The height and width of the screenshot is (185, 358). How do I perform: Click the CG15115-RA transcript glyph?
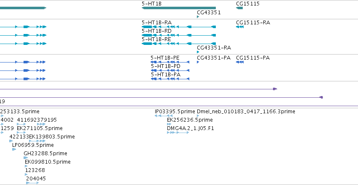[x=240, y=27]
